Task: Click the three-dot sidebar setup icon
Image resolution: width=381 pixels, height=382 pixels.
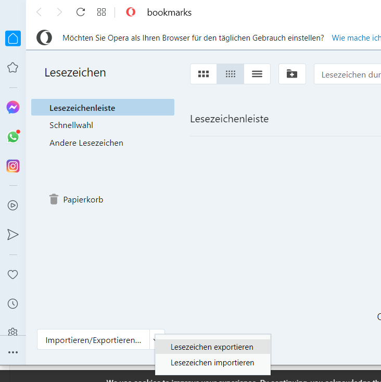Action: point(13,352)
